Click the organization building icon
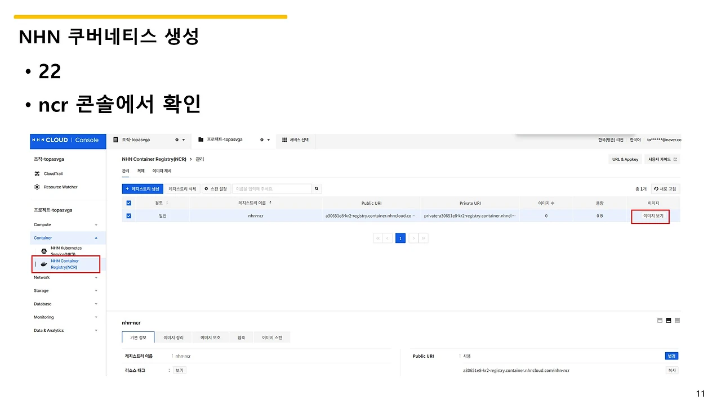The height and width of the screenshot is (405, 721). [115, 139]
